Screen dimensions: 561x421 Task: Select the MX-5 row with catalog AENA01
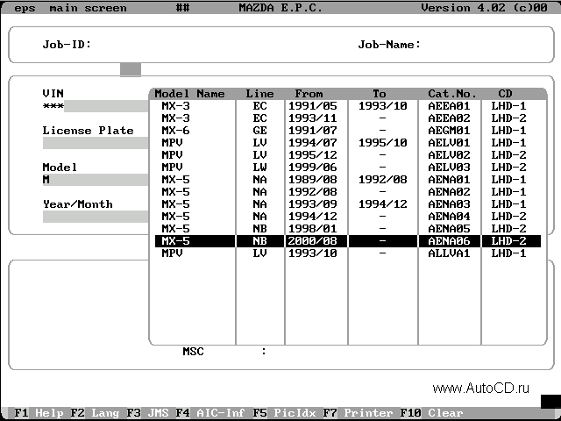[x=348, y=180]
